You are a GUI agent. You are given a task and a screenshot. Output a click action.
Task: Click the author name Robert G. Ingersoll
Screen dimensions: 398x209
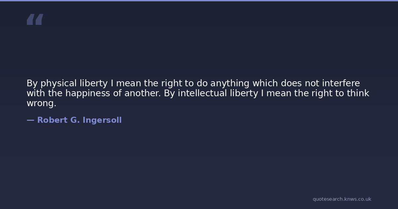(x=79, y=120)
